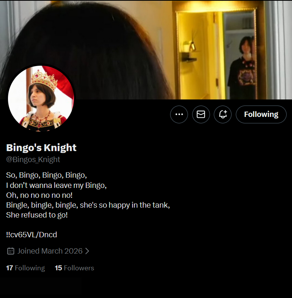The image size is (292, 298).
Task: Click the "Oh, no no no no no!" line
Action: [39, 195]
